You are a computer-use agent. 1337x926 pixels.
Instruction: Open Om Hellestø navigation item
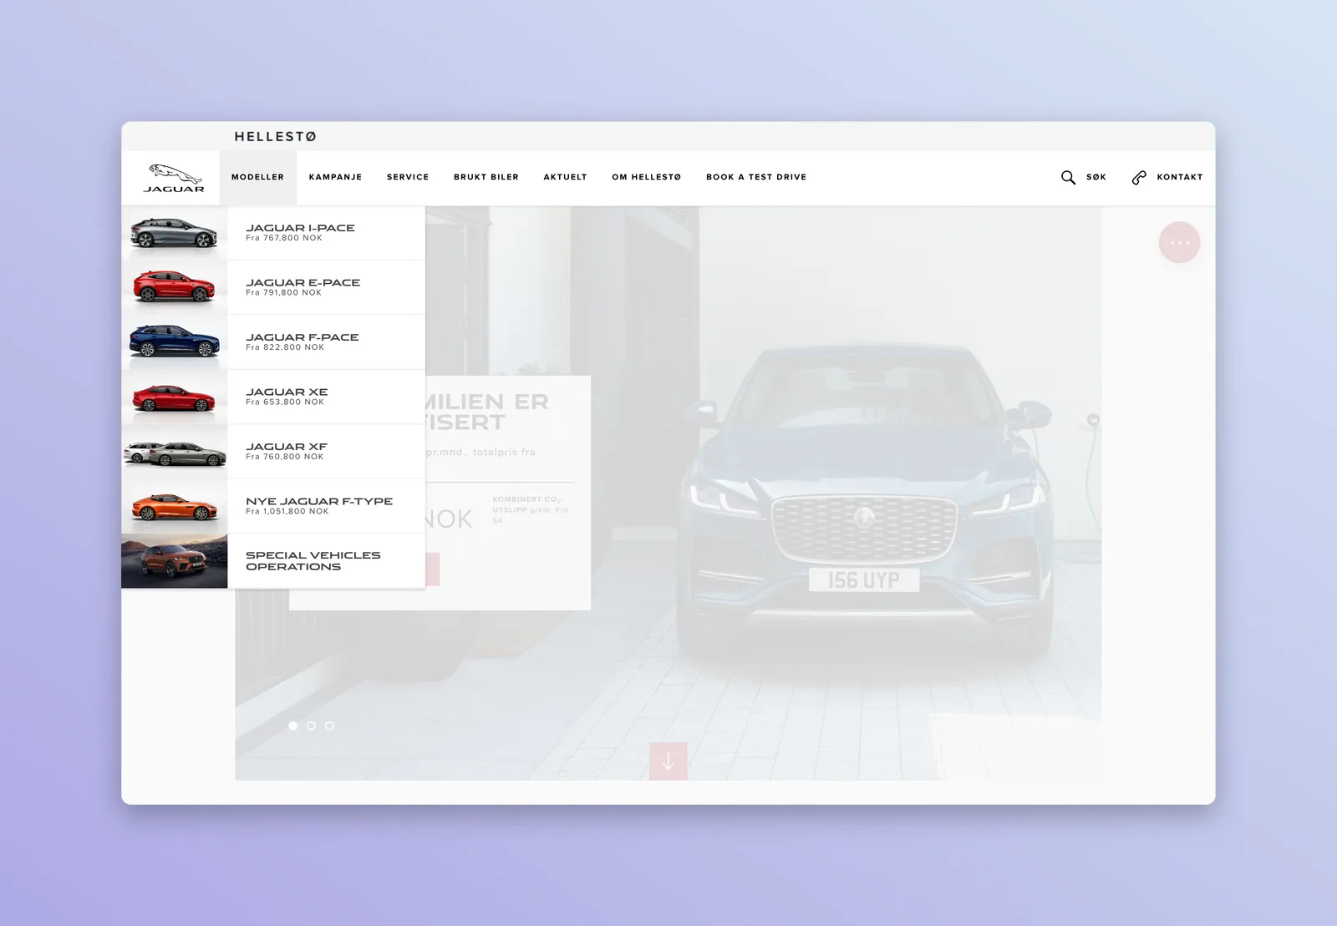click(647, 177)
